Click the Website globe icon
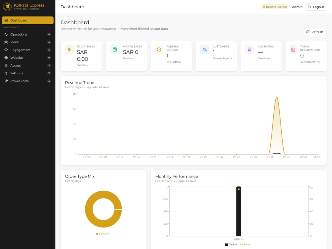The image size is (332, 249). (x=6, y=57)
